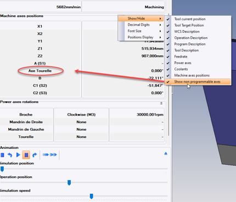Screen dimensions: 236x202
Task: Toggle Tool Target Position visibility
Action: pos(198,25)
